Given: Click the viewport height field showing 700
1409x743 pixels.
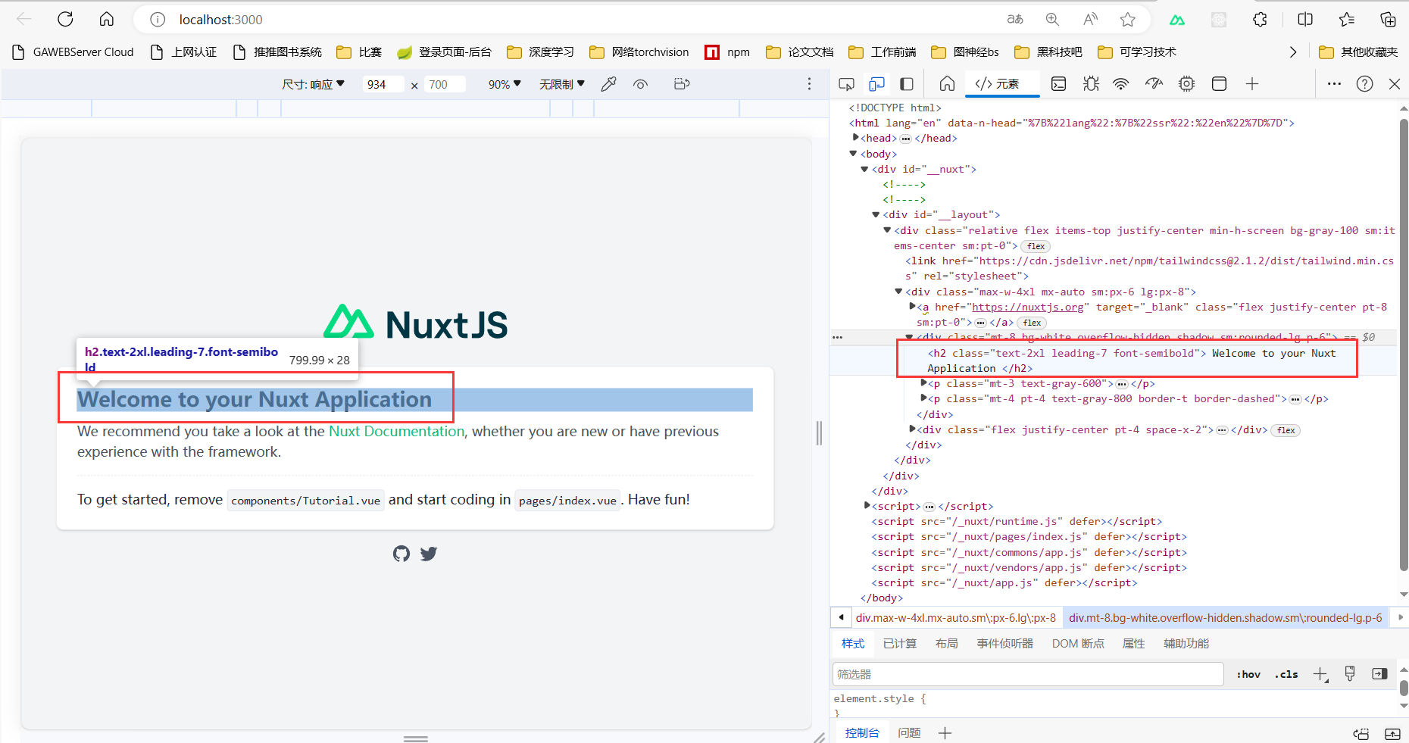Looking at the screenshot, I should [445, 84].
